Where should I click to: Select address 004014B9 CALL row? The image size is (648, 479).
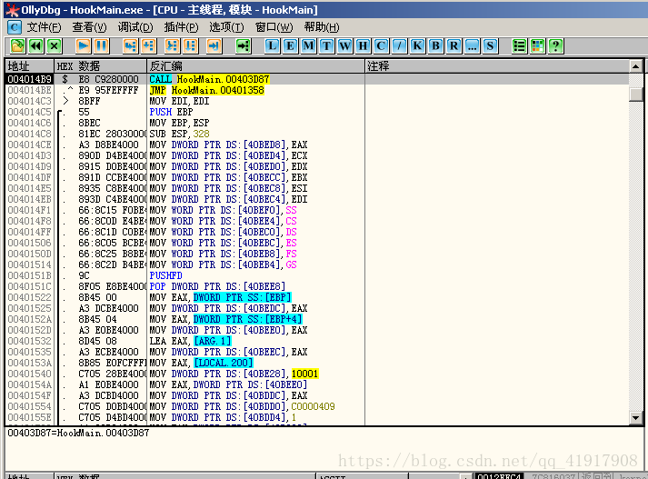pyautogui.click(x=317, y=79)
